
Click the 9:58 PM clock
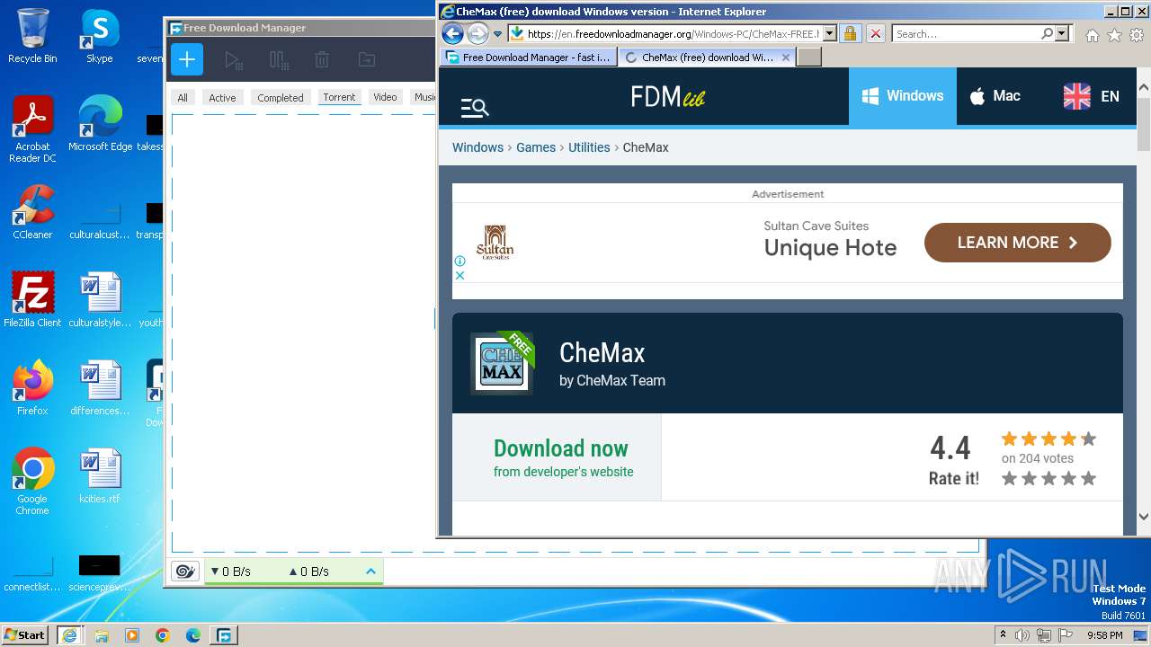1104,635
